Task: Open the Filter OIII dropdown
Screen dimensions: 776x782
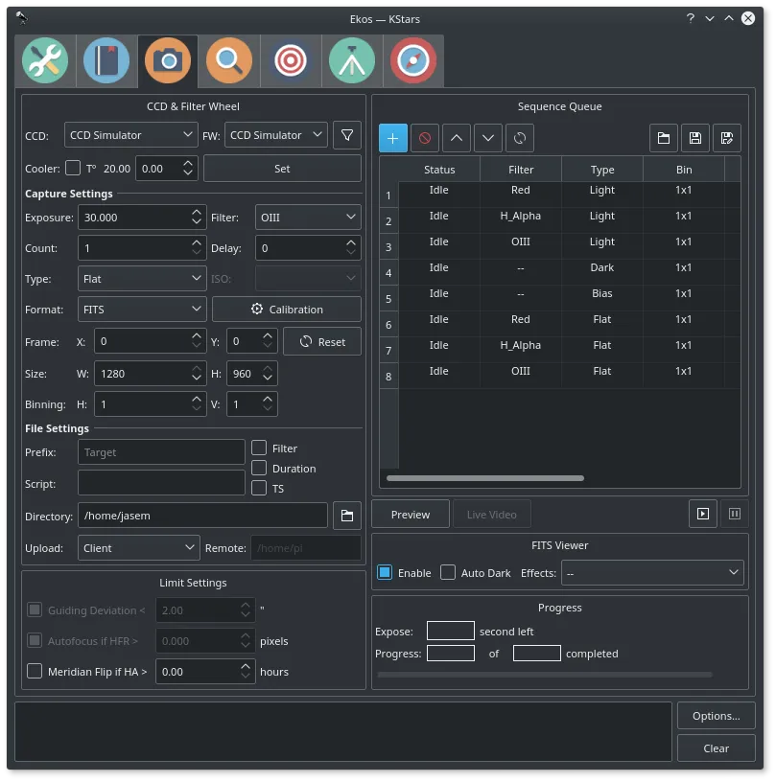Action: pos(308,217)
